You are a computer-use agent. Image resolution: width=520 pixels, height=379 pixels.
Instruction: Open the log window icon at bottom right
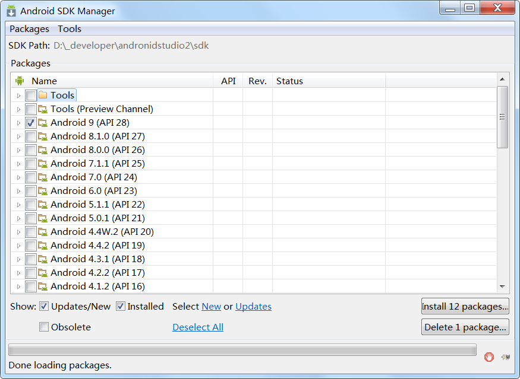[505, 357]
